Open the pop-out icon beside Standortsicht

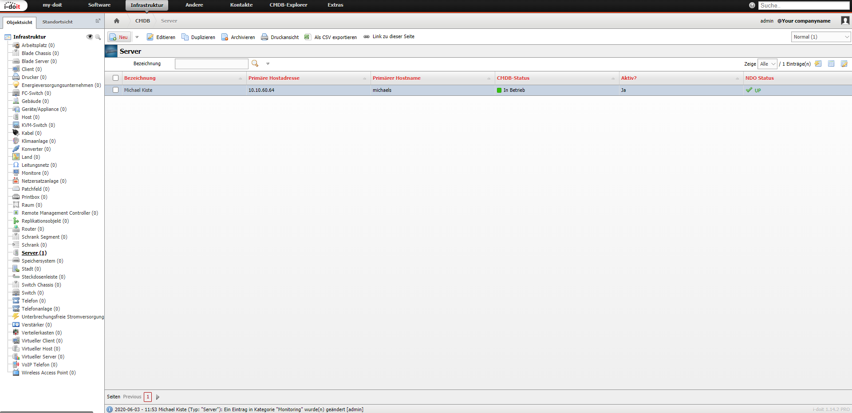click(x=98, y=21)
